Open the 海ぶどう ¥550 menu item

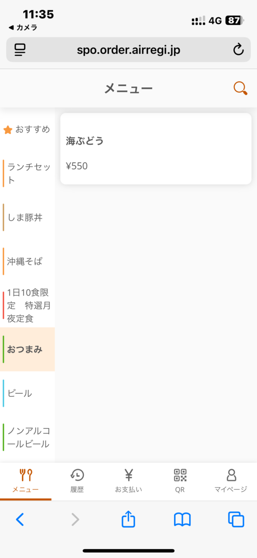156,149
